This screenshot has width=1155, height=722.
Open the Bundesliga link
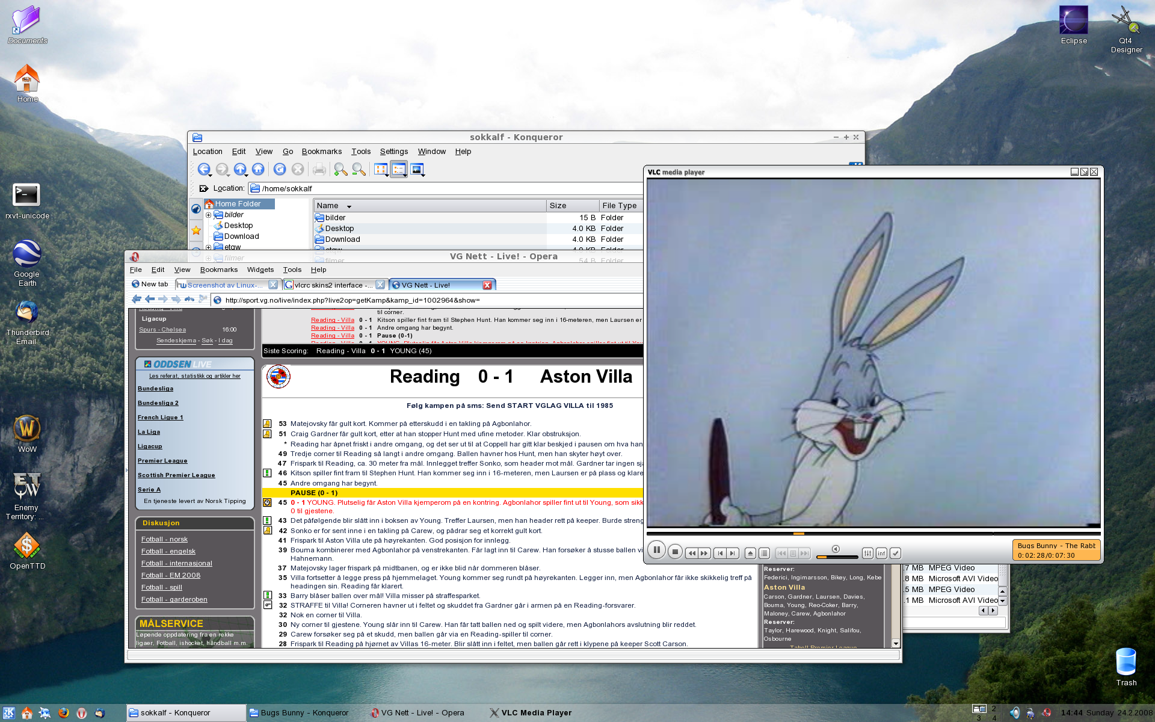[x=155, y=389]
